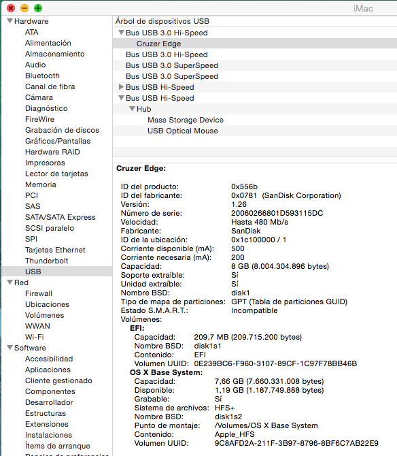Image resolution: width=397 pixels, height=456 pixels.
Task: Select Mass Storage Device row
Action: (x=255, y=120)
